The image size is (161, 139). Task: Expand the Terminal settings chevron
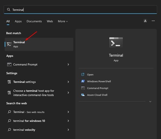(x=68, y=82)
